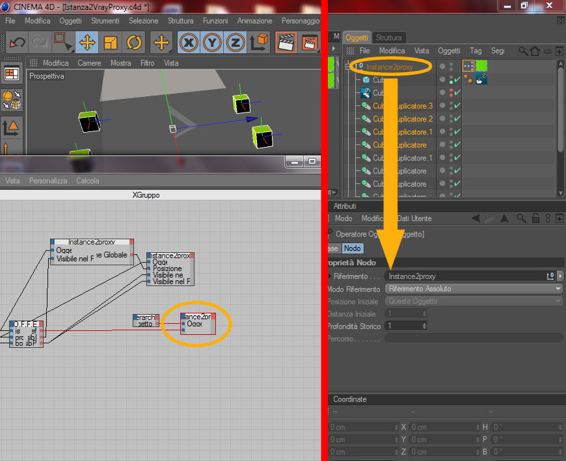Toggle the X axis lock button
The height and width of the screenshot is (461, 566).
(189, 42)
